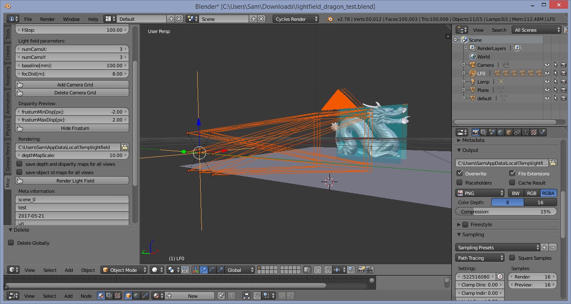This screenshot has height=304, width=571.
Task: Click the remove sampling preset minus icon
Action: pyautogui.click(x=553, y=247)
